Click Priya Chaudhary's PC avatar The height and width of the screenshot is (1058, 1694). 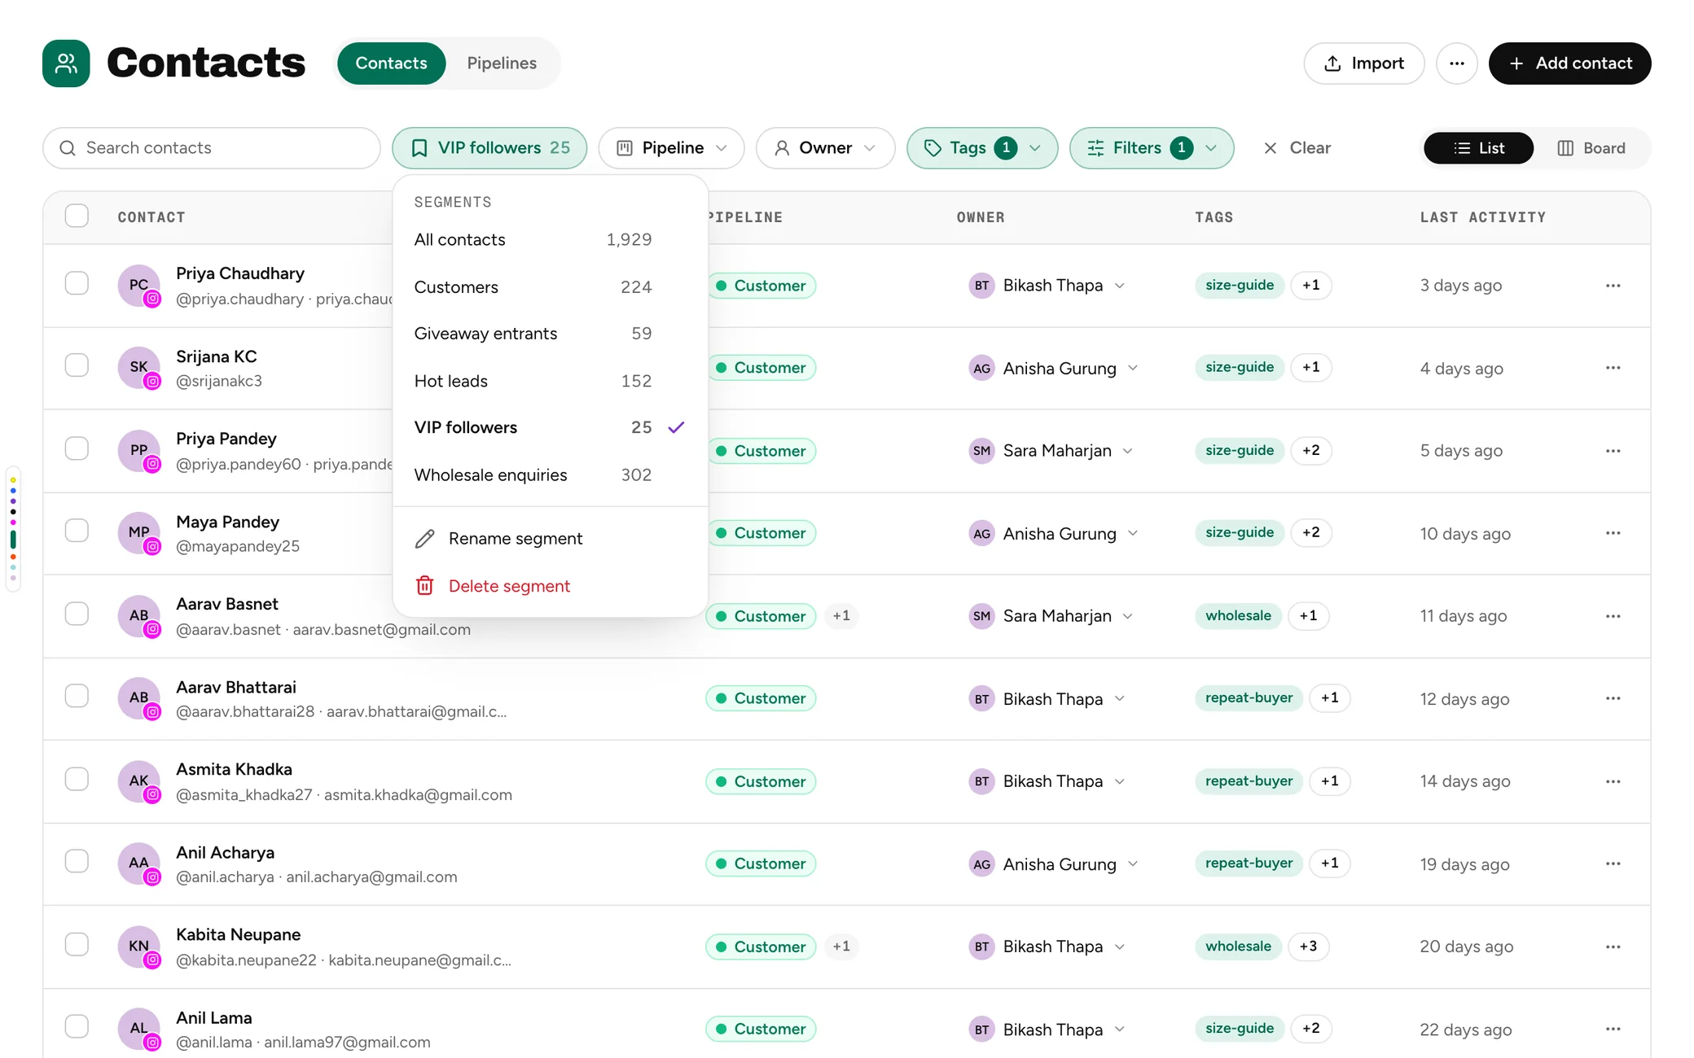[x=138, y=286]
